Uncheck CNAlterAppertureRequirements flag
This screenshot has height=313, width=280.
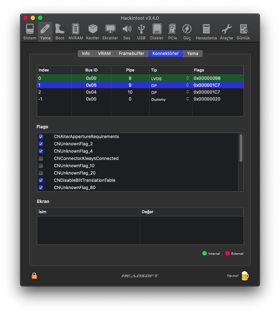pos(41,137)
